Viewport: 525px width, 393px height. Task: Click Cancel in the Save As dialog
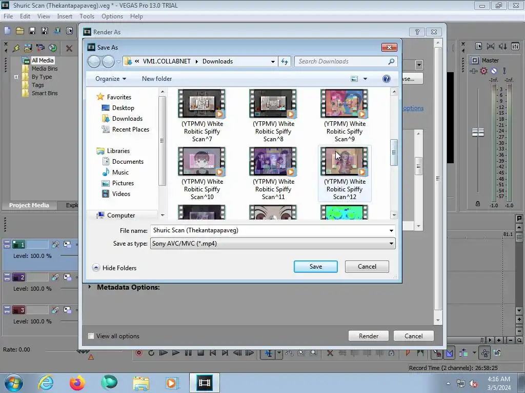coord(367,267)
